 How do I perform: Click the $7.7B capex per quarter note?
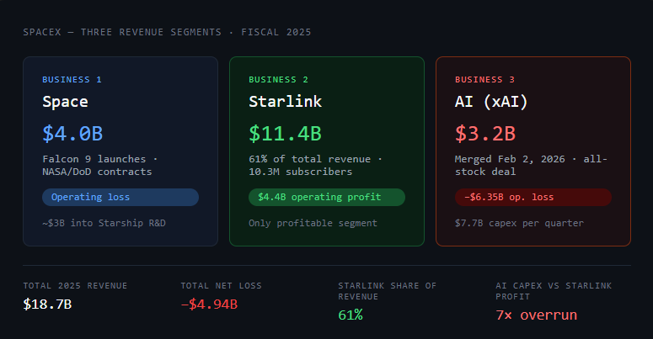pyautogui.click(x=519, y=223)
